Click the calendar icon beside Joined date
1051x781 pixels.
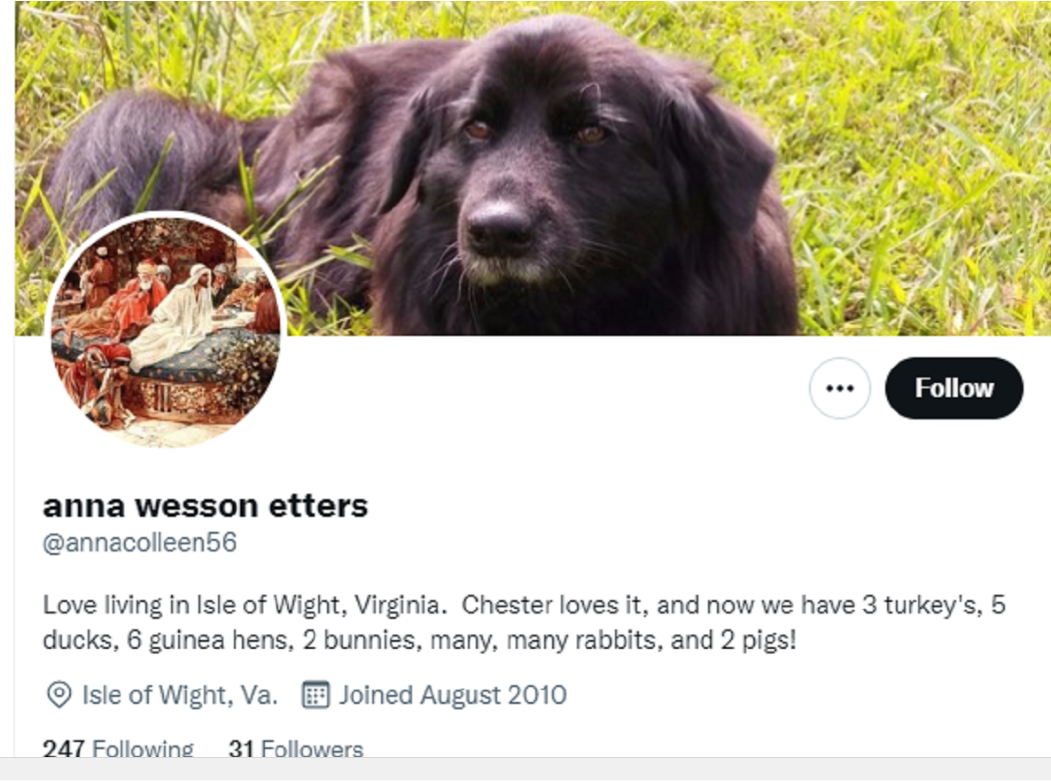[x=315, y=694]
